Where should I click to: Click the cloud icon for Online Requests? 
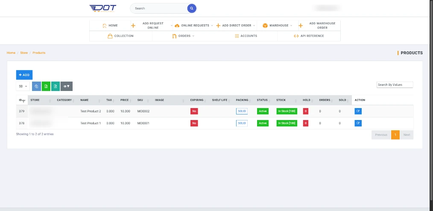click(177, 25)
